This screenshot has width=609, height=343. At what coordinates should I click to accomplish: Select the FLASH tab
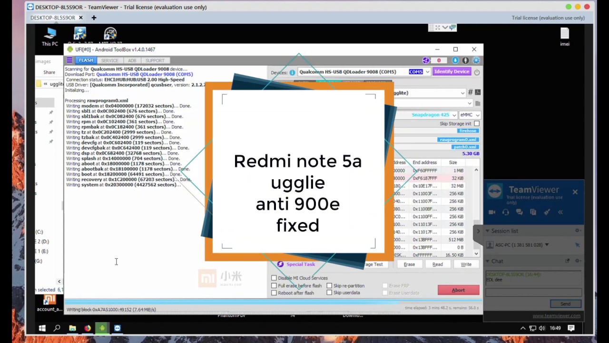click(86, 61)
